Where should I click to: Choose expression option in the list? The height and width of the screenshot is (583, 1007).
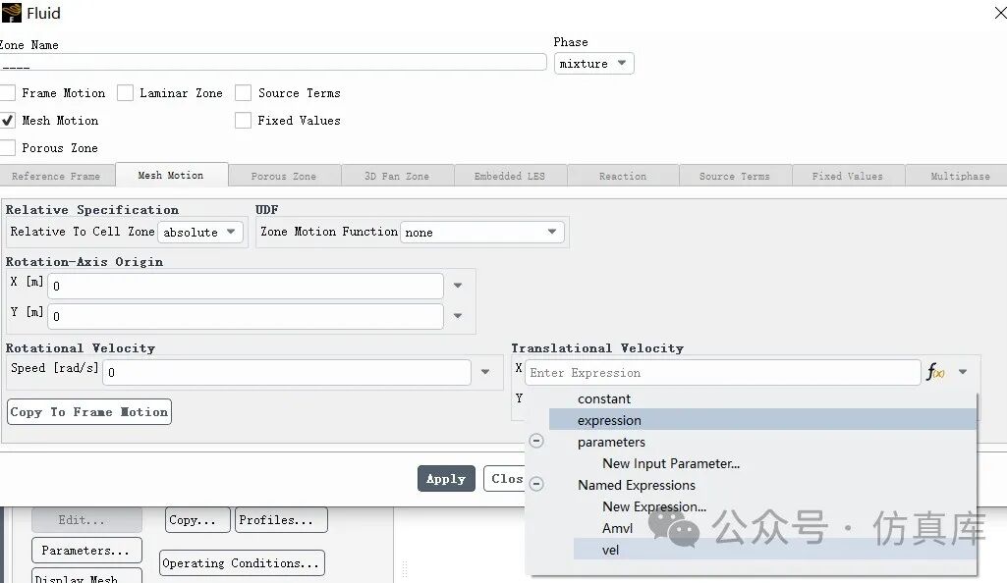coord(762,420)
